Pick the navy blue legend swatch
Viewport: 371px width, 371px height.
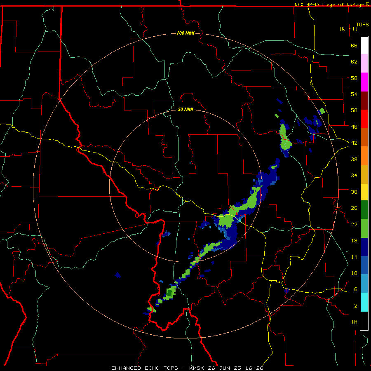pyautogui.click(x=364, y=247)
